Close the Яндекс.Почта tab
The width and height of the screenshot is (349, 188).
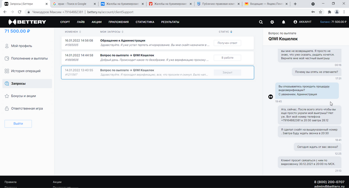(x=286, y=4)
